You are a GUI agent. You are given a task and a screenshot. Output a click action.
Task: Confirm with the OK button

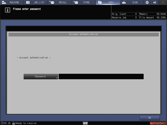150,118
